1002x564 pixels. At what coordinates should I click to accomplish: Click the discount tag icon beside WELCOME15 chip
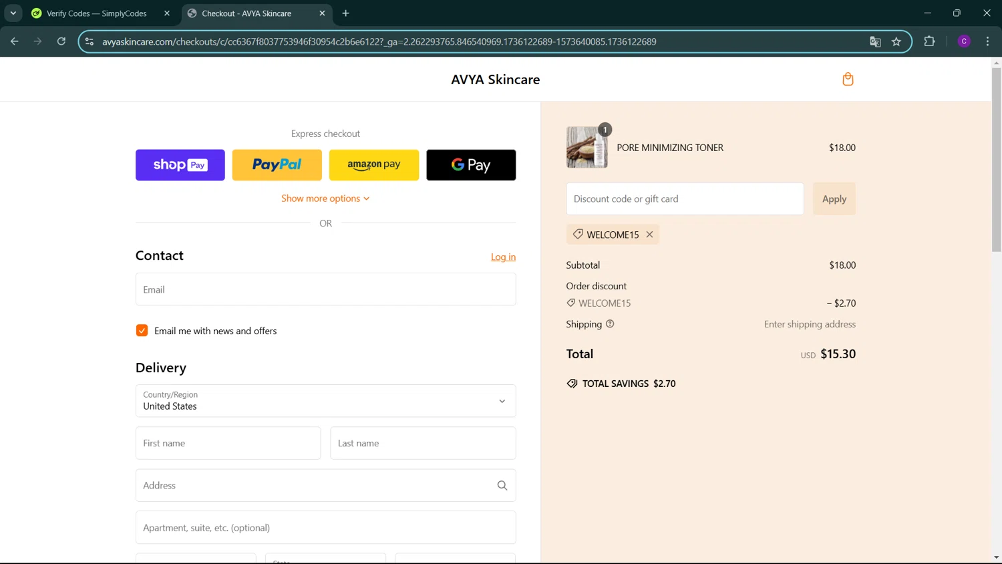(x=578, y=235)
